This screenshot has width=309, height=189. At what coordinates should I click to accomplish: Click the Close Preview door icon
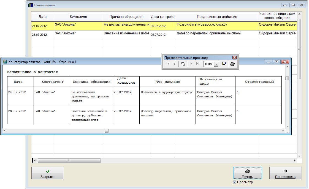coord(224,64)
